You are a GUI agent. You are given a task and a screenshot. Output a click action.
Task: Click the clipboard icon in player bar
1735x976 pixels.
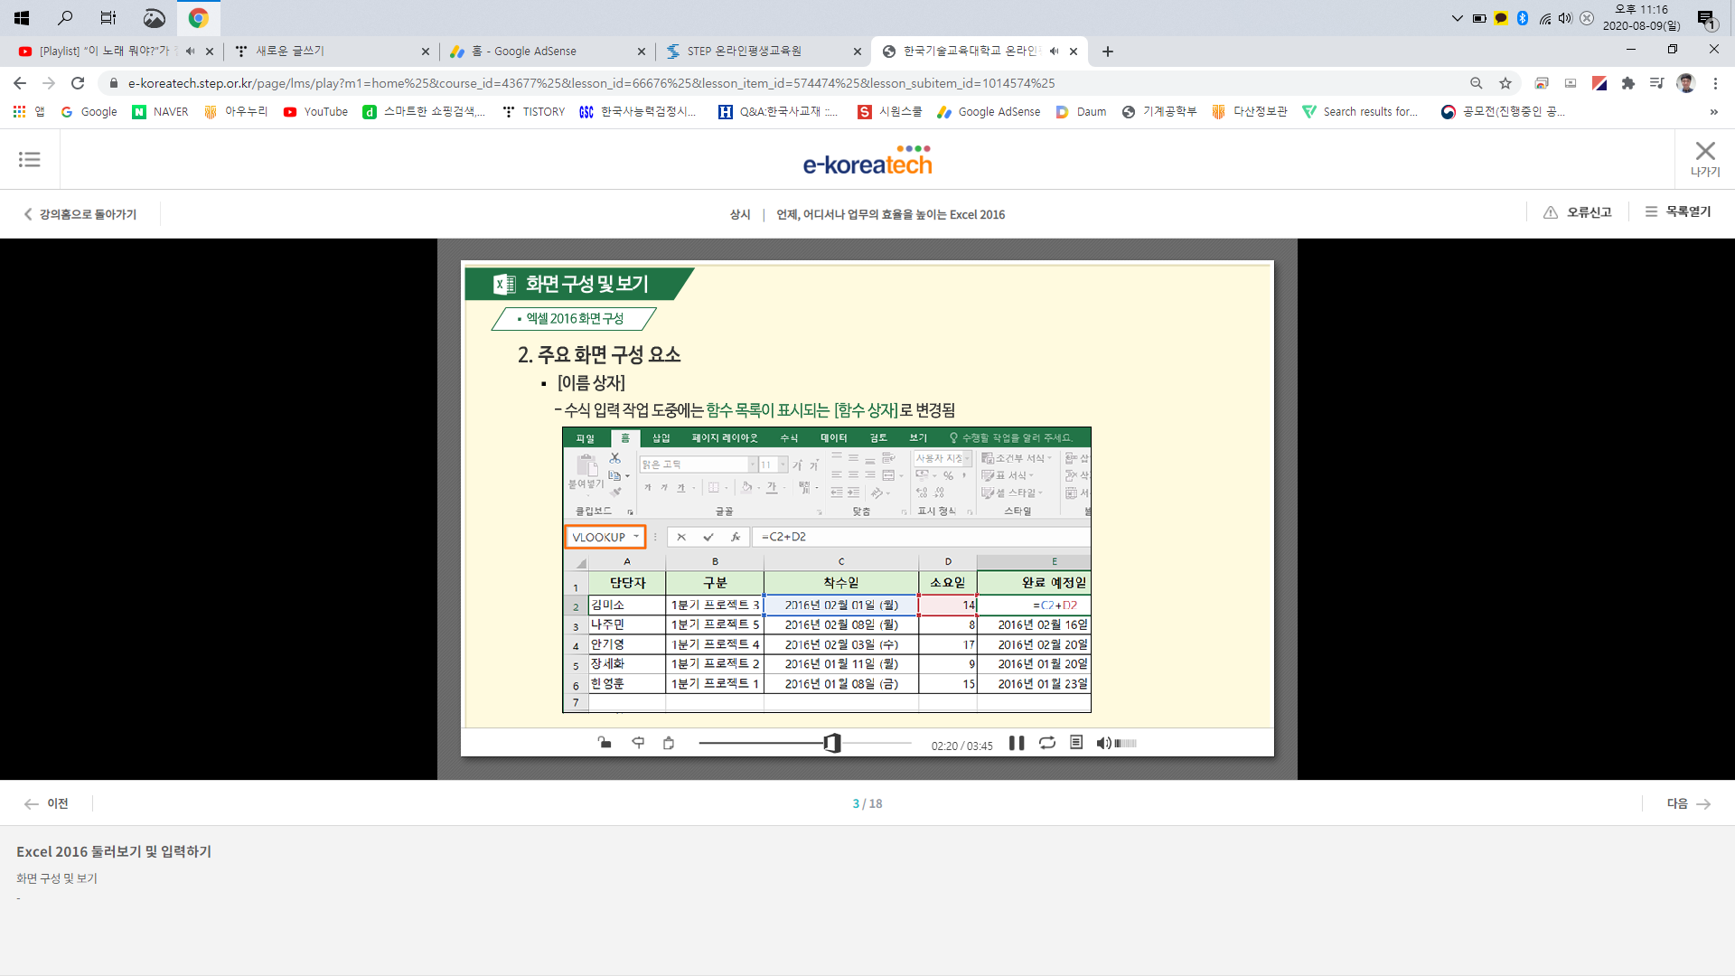pos(669,743)
